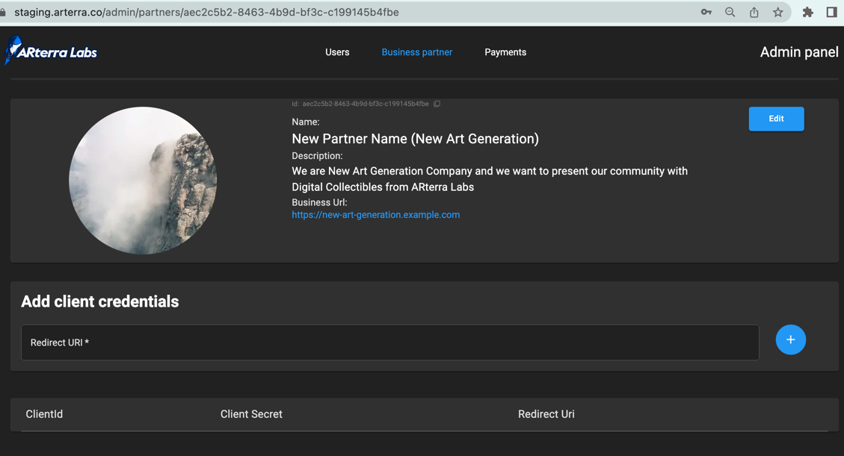Image resolution: width=844 pixels, height=456 pixels.
Task: Open the browser share icon
Action: (x=754, y=12)
